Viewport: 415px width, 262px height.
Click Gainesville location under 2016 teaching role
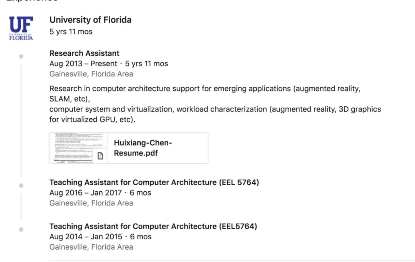click(x=91, y=203)
